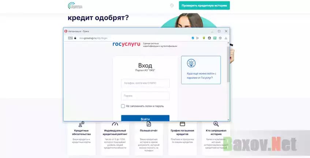This screenshot has width=310, height=158.
Task: Open the downloads tray icon in Opera
Action: tap(226, 38)
